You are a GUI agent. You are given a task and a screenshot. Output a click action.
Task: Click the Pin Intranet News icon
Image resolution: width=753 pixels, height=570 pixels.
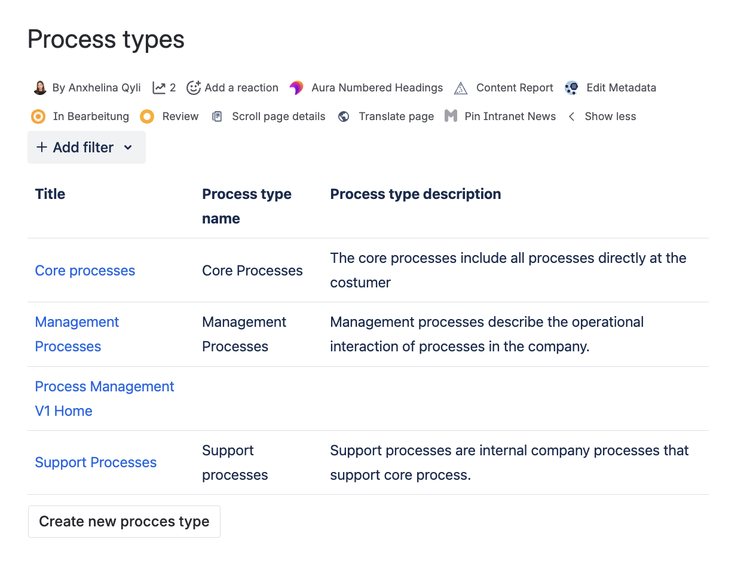451,116
